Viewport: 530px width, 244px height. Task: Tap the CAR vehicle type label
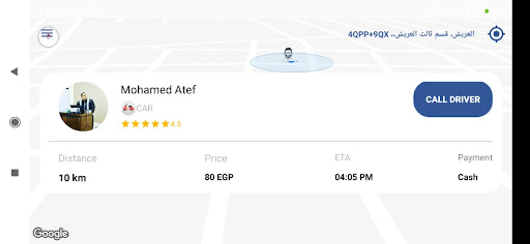(x=144, y=108)
